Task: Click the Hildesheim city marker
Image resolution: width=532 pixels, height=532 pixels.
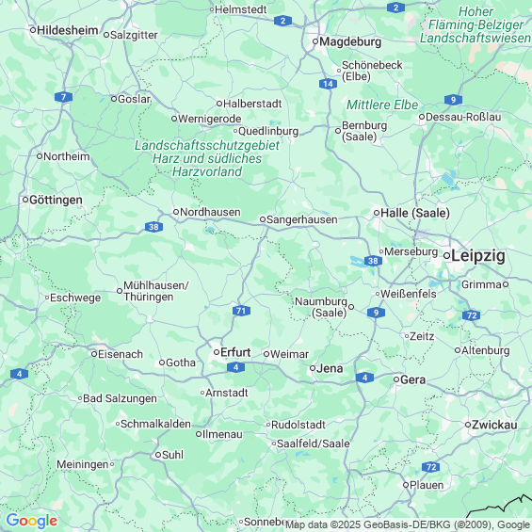Action: click(33, 30)
